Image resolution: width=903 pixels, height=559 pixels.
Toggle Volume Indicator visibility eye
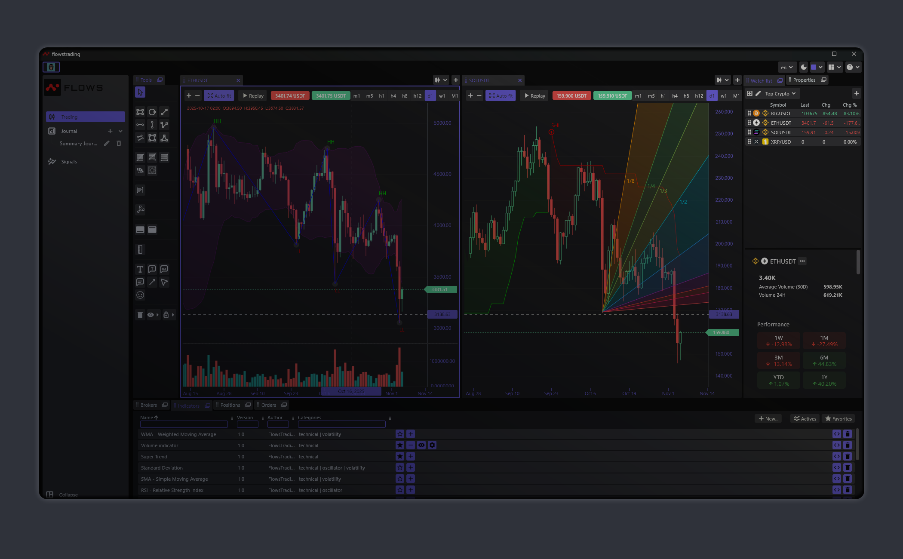click(x=421, y=445)
